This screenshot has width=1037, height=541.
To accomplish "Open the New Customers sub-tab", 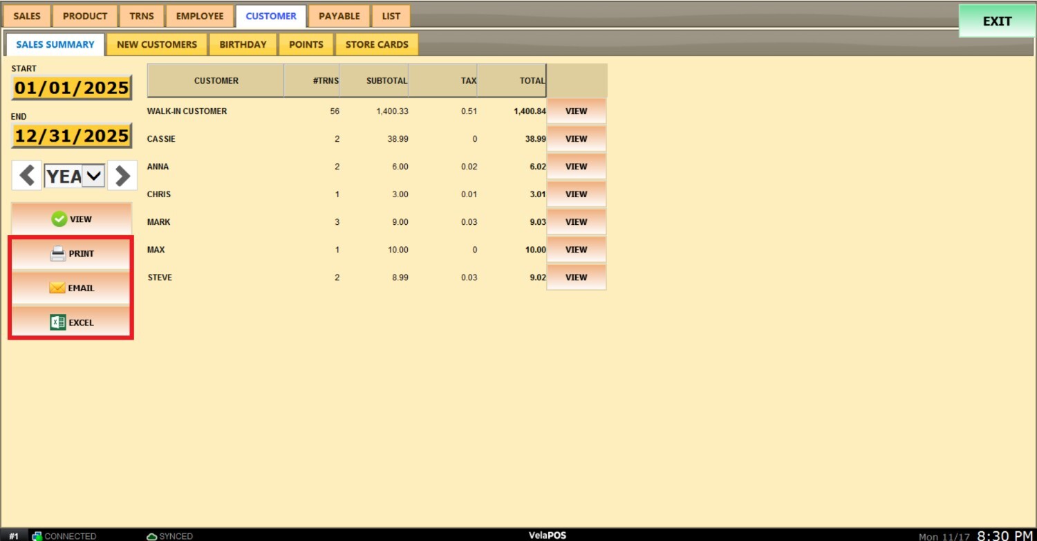I will coord(157,44).
